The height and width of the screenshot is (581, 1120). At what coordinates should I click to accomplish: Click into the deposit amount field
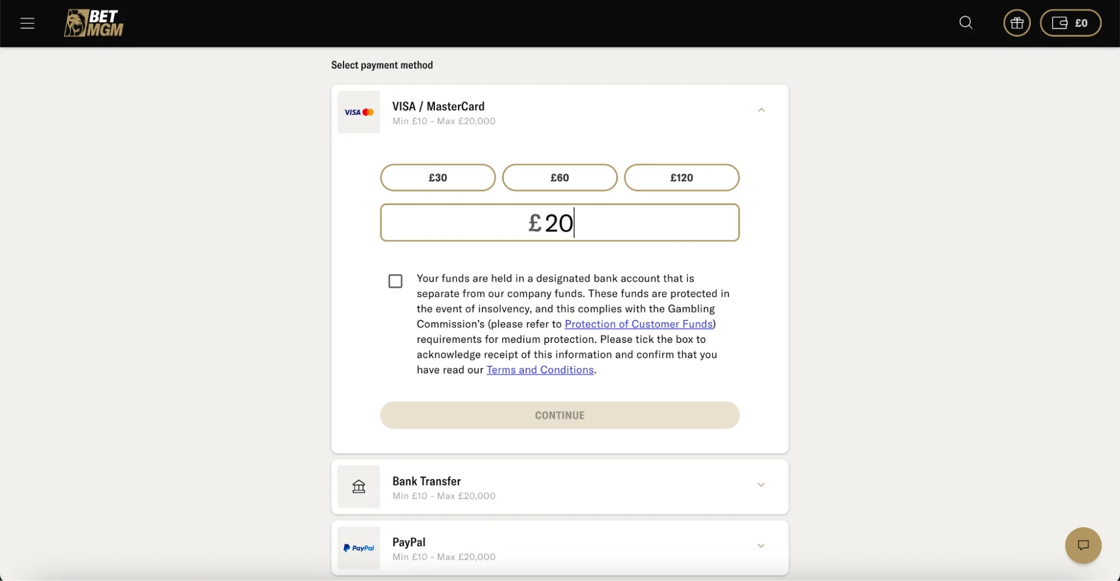[x=559, y=223]
